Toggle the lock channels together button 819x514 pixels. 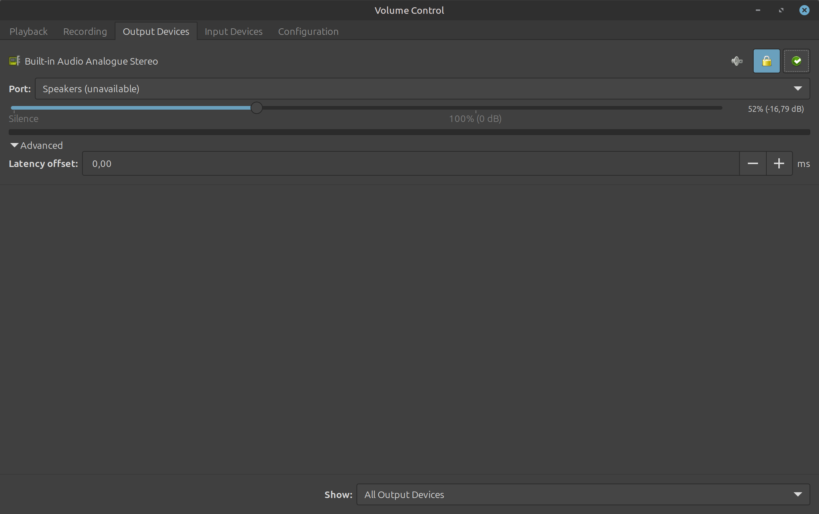pos(766,61)
